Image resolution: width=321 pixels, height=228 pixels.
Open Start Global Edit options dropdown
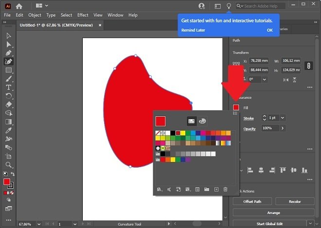(311, 224)
